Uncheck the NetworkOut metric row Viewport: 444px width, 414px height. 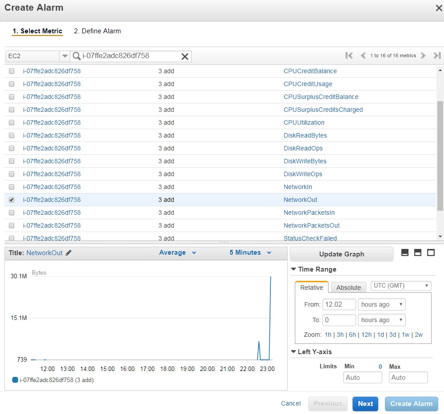click(12, 200)
